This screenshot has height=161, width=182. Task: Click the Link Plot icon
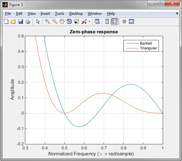tap(97, 21)
